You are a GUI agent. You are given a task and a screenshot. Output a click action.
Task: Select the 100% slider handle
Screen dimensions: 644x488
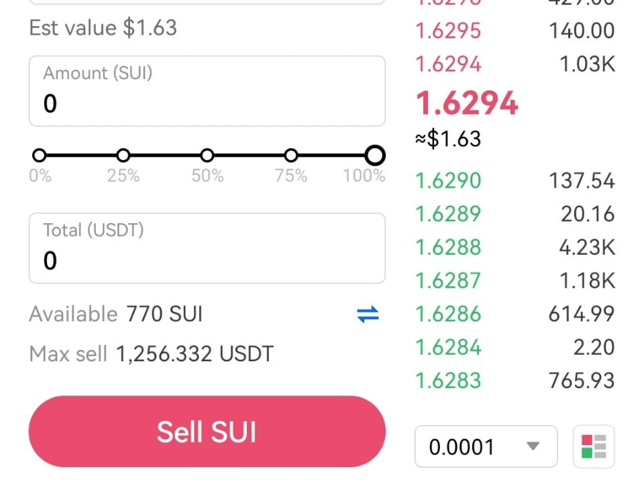(374, 156)
